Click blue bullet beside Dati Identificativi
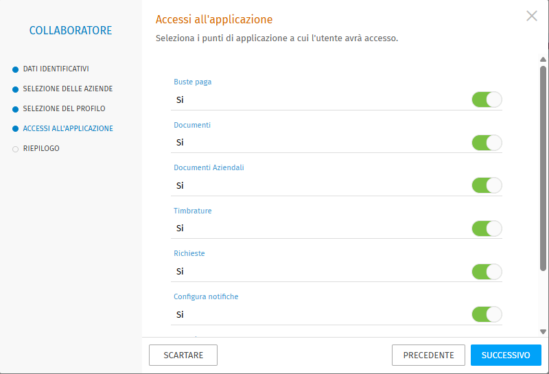Screen dimensions: 549x374 tap(15, 70)
